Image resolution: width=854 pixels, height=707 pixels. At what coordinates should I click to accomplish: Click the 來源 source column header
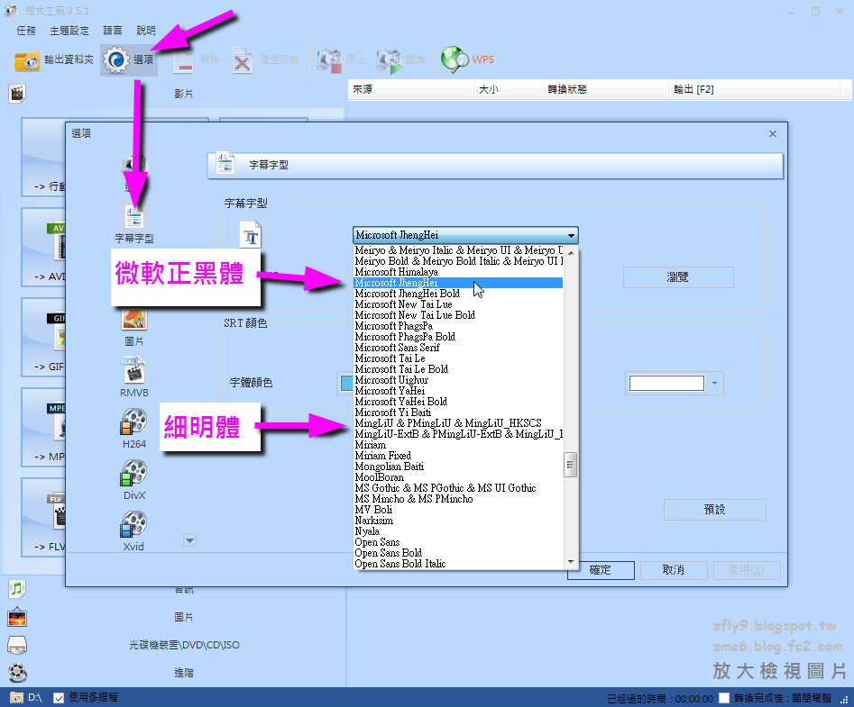(x=411, y=89)
